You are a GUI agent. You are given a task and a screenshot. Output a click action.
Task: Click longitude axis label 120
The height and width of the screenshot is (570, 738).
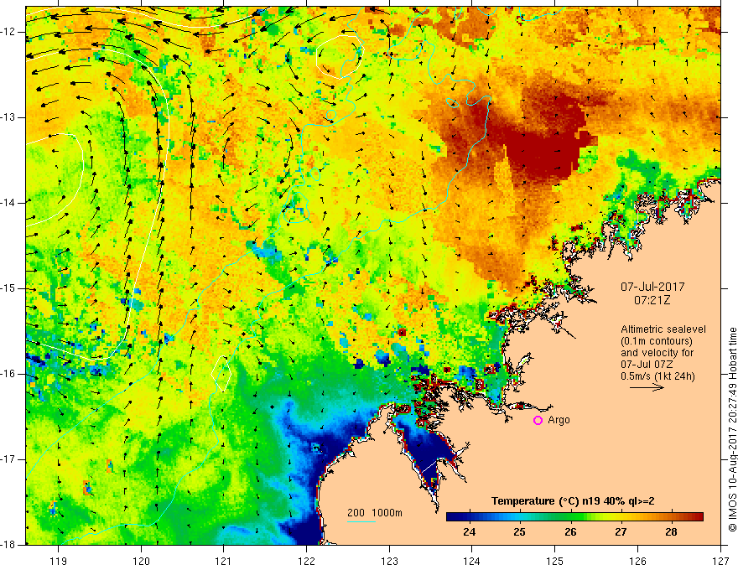tap(141, 561)
